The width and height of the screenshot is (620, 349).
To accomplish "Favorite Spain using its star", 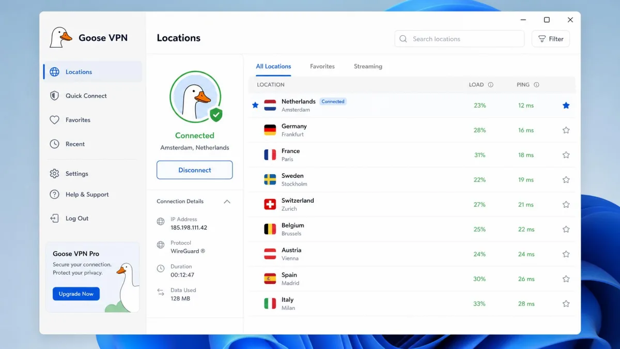I will point(566,279).
